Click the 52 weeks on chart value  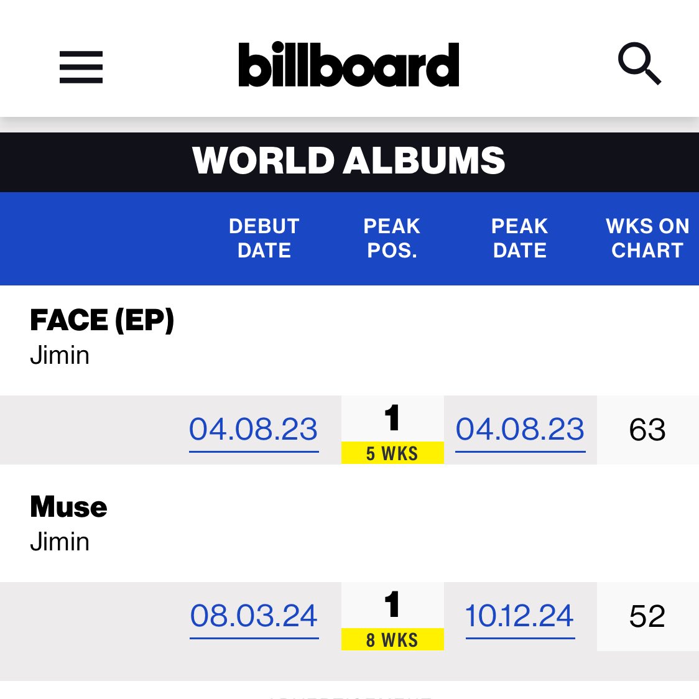(x=647, y=616)
